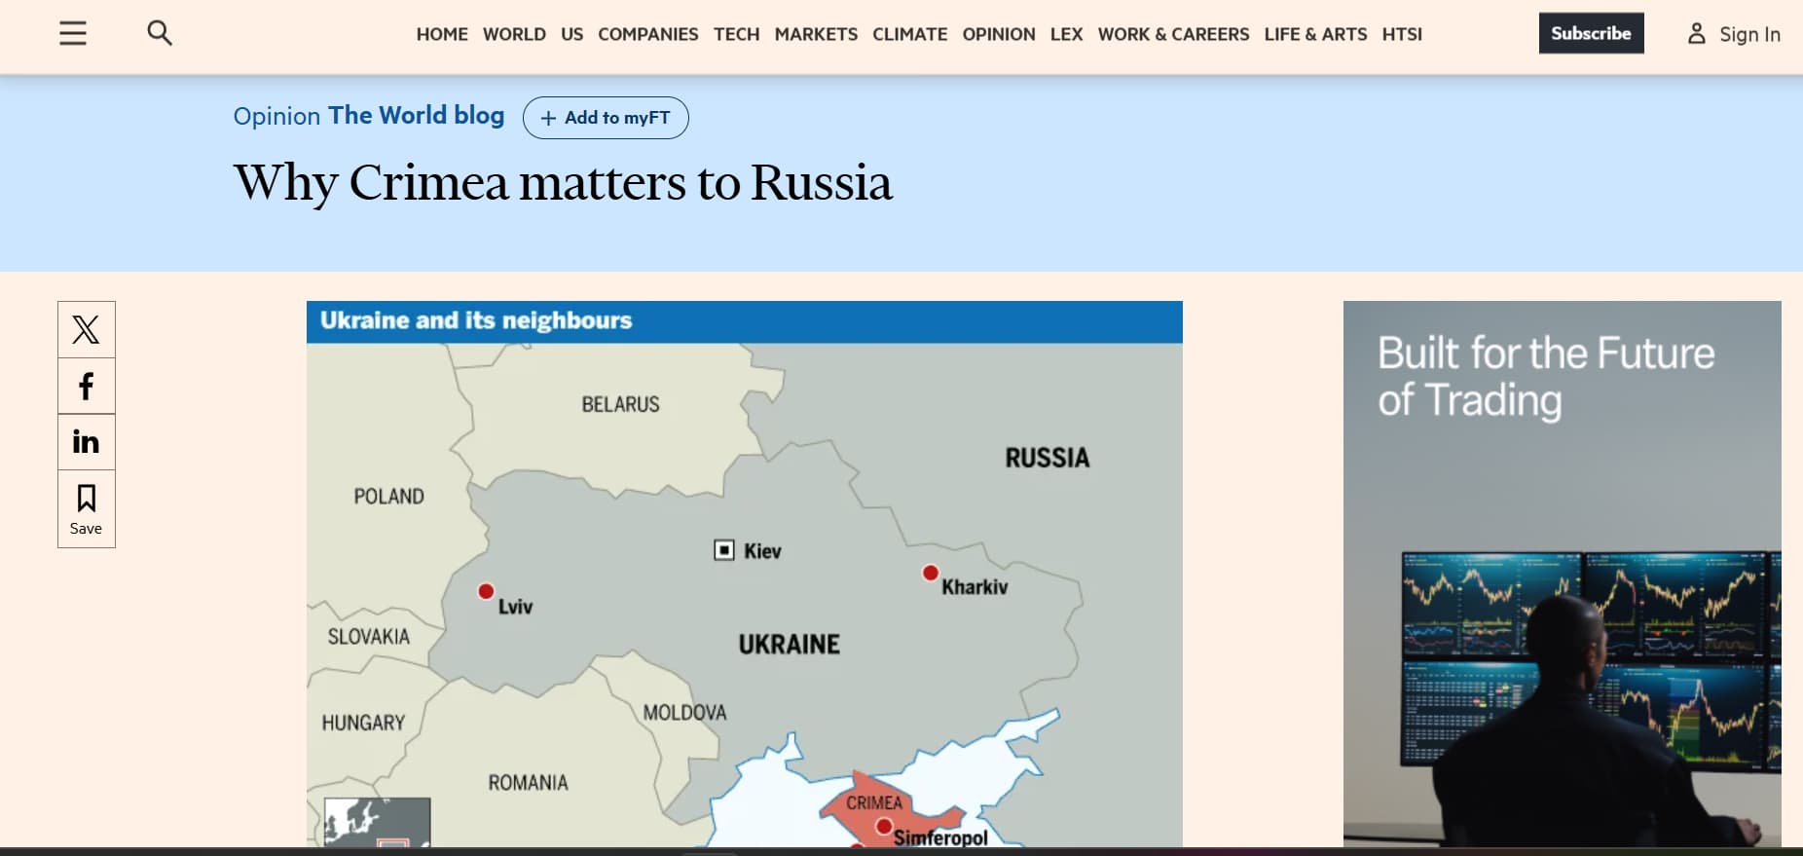1803x856 pixels.
Task: Open the CLIMATE section
Action: point(909,34)
